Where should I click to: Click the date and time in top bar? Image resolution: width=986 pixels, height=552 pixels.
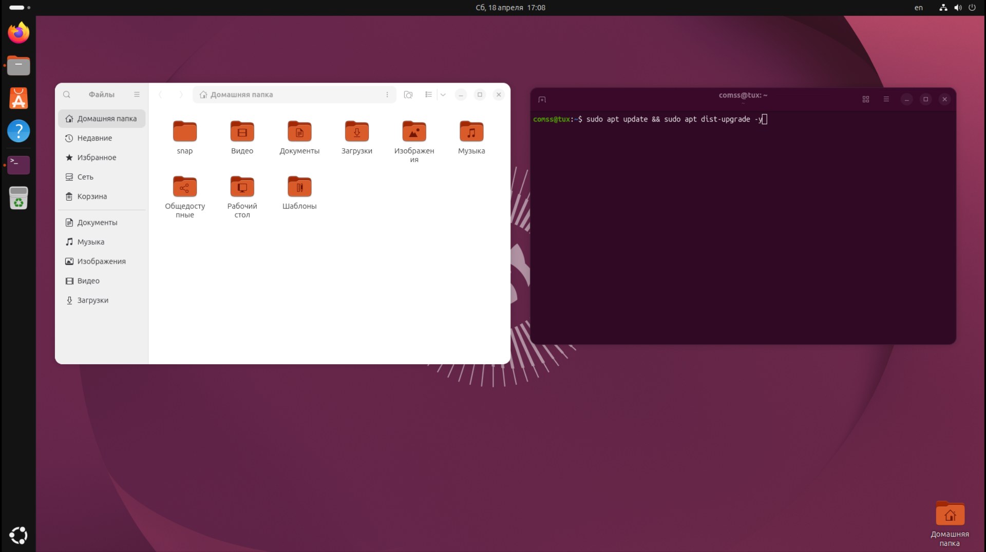click(x=510, y=8)
